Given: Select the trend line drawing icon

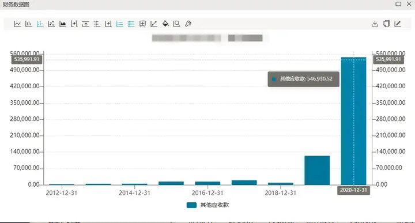Looking at the screenshot, I should 154,24.
